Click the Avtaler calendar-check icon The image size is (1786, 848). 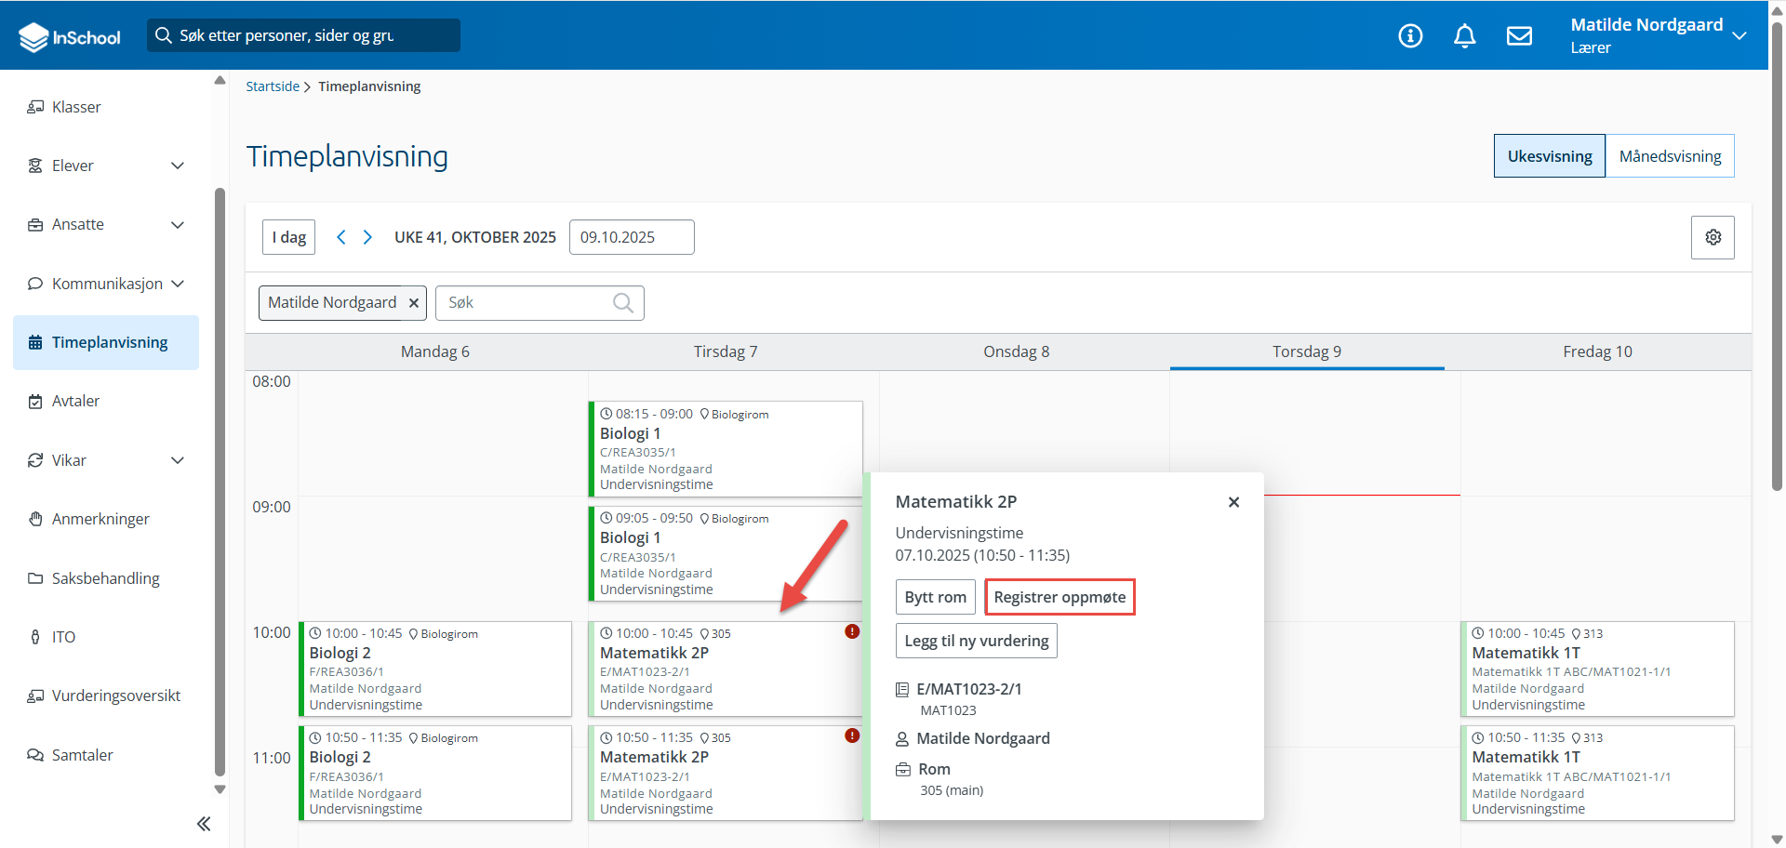[35, 401]
